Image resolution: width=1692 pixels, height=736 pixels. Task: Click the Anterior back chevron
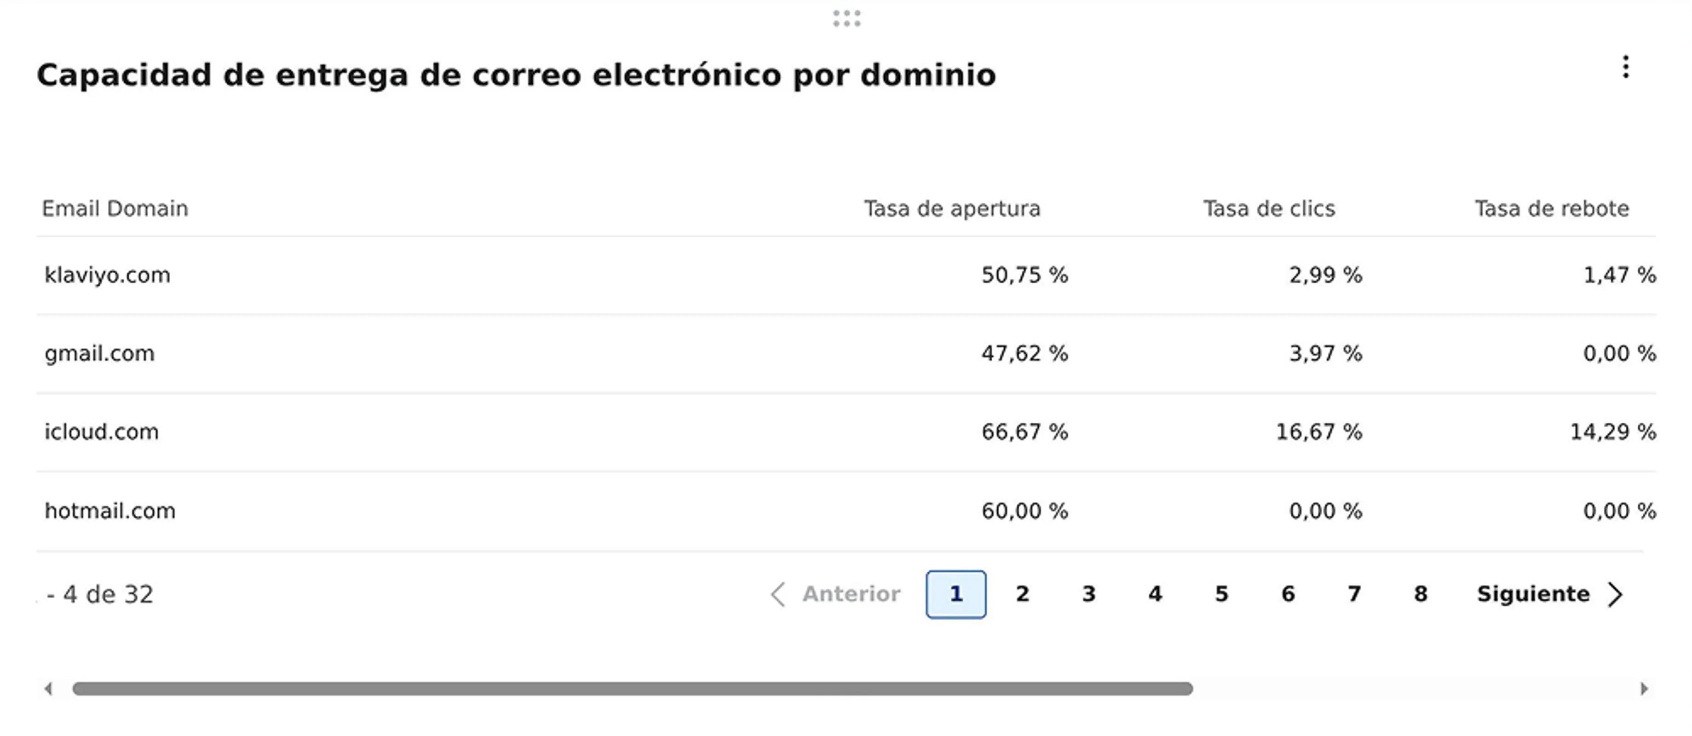point(778,595)
